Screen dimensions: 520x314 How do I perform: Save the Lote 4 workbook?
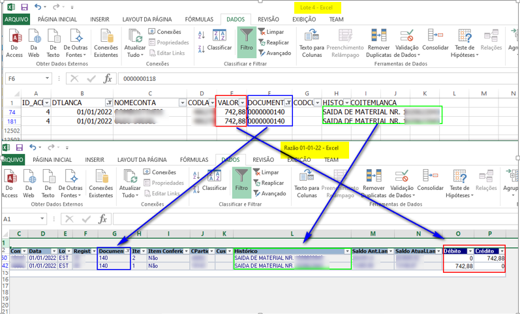coord(24,7)
